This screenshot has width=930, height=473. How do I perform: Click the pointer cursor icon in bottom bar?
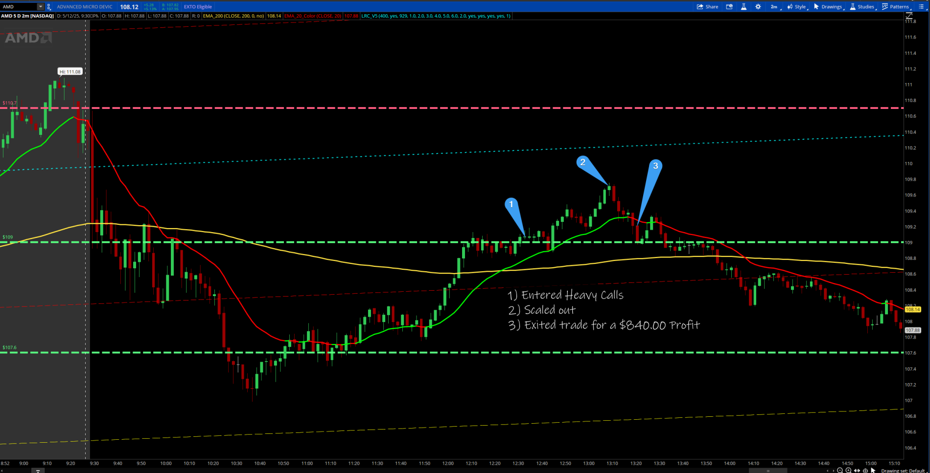click(x=873, y=470)
